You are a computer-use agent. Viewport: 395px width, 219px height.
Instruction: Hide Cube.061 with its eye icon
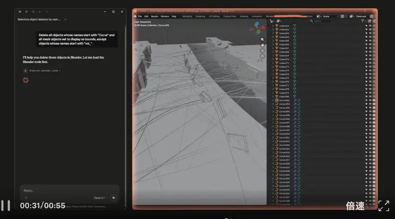tap(370, 26)
